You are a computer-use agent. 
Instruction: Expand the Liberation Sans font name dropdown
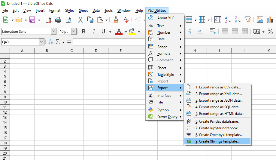click(53, 32)
